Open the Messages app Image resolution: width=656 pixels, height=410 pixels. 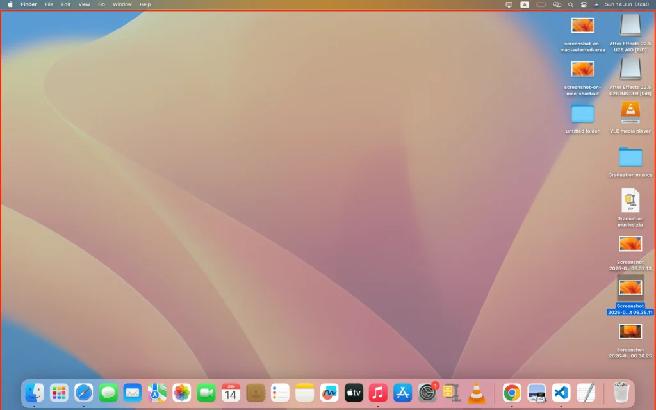[x=108, y=393]
